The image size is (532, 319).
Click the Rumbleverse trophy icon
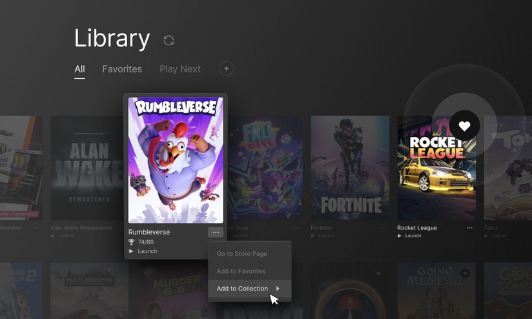(131, 242)
